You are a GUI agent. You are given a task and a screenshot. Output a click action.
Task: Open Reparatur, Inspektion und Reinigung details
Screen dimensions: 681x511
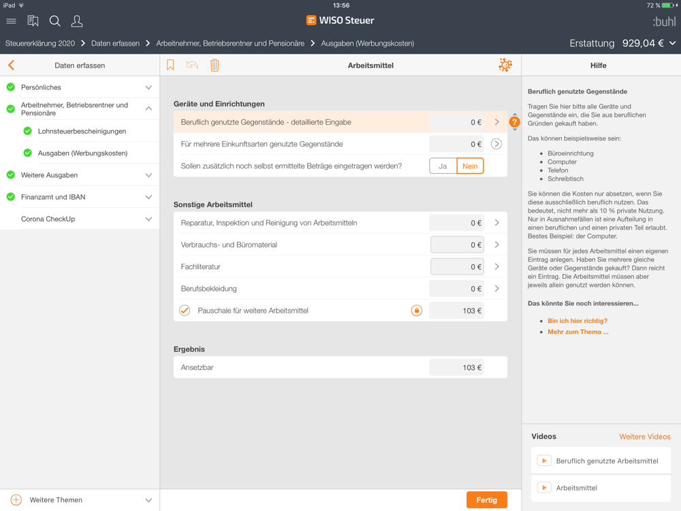click(497, 223)
